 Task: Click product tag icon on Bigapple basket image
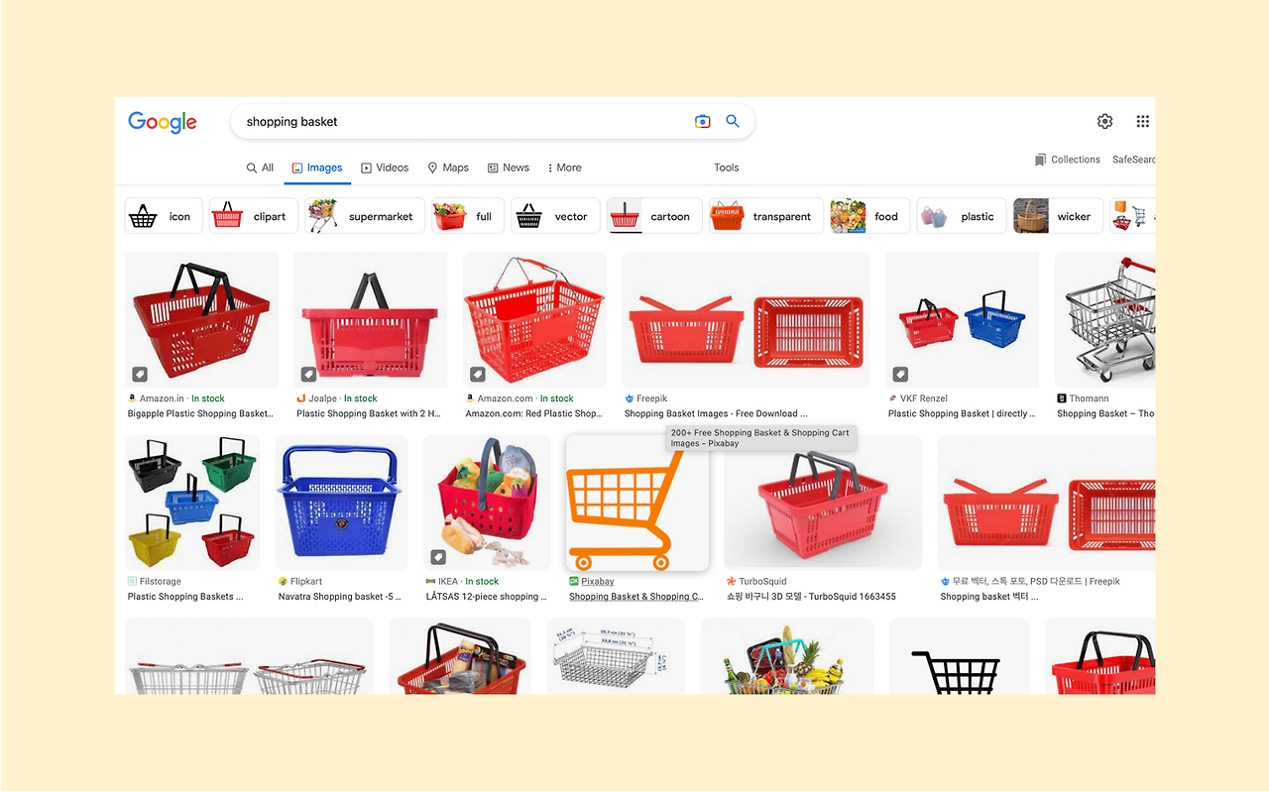click(x=141, y=375)
